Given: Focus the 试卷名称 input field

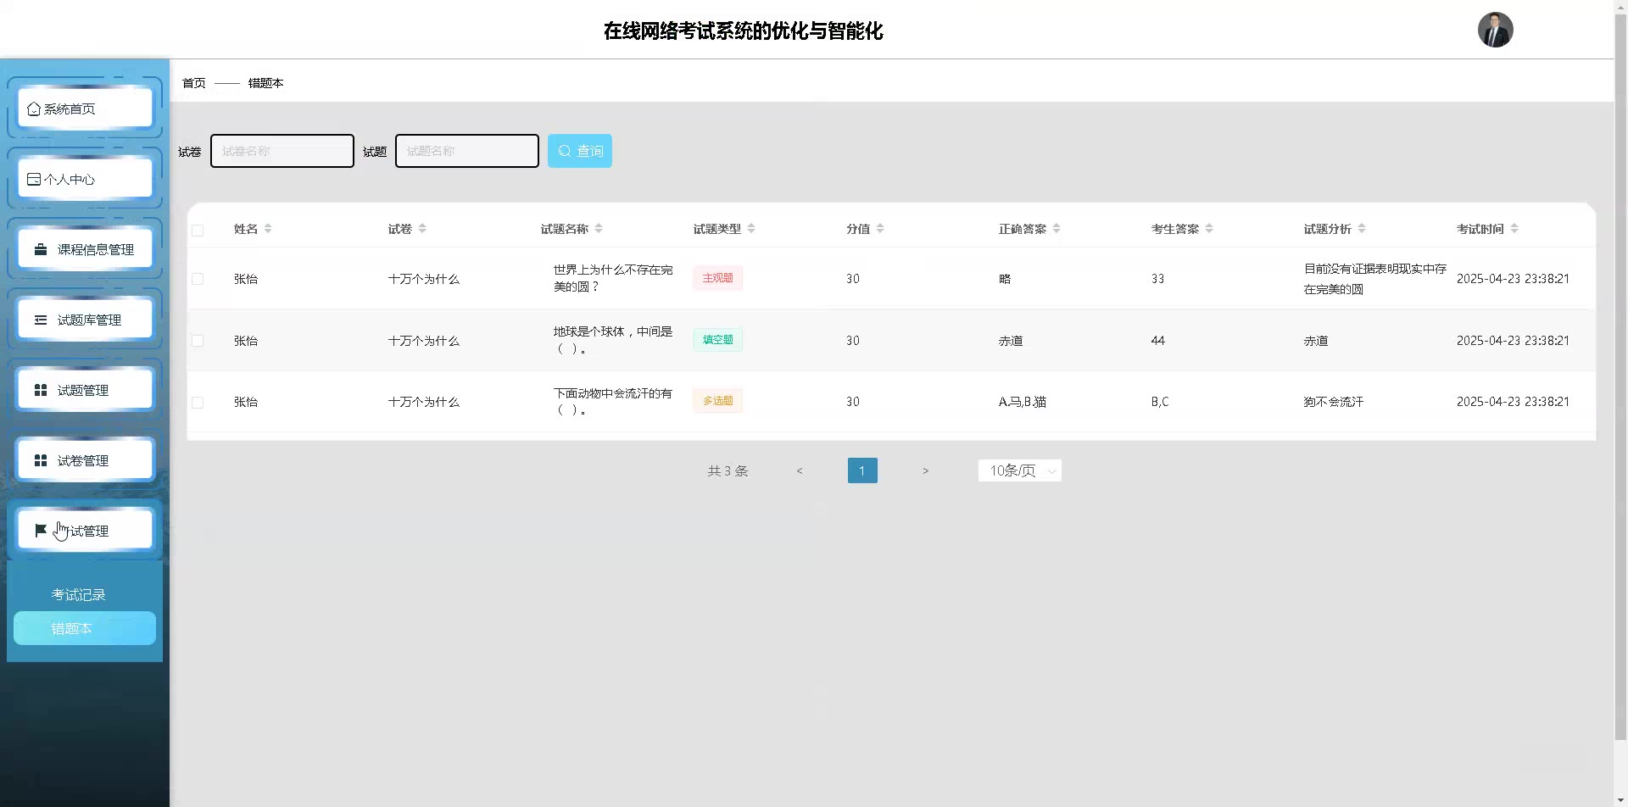Looking at the screenshot, I should (x=282, y=152).
